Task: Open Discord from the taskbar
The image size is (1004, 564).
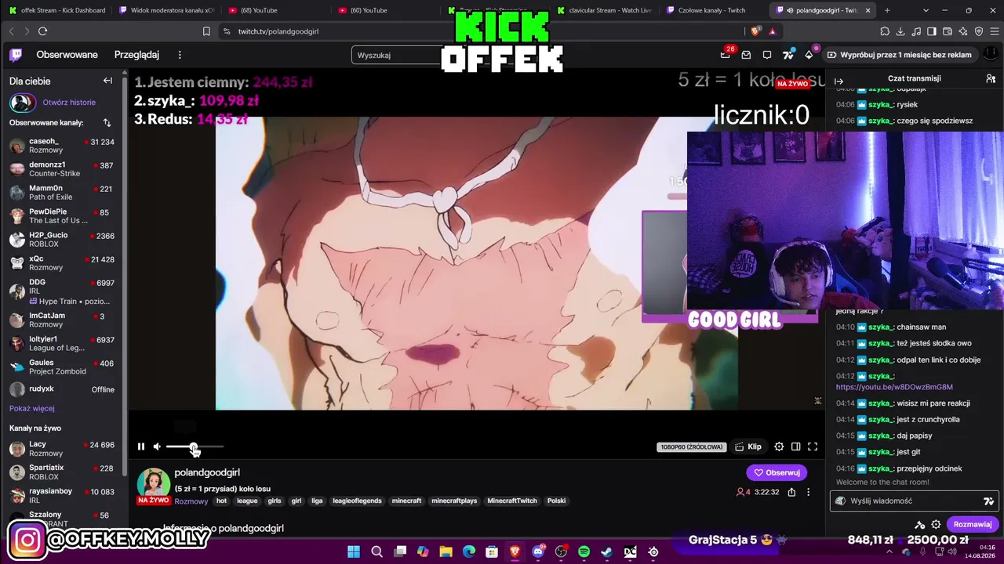Action: coord(538,552)
